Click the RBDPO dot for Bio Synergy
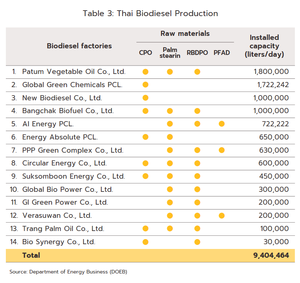 click(197, 242)
